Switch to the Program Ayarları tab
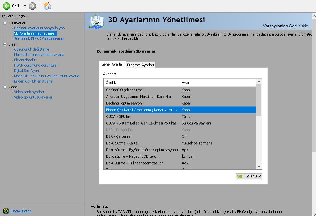316x216 pixels. [140, 65]
